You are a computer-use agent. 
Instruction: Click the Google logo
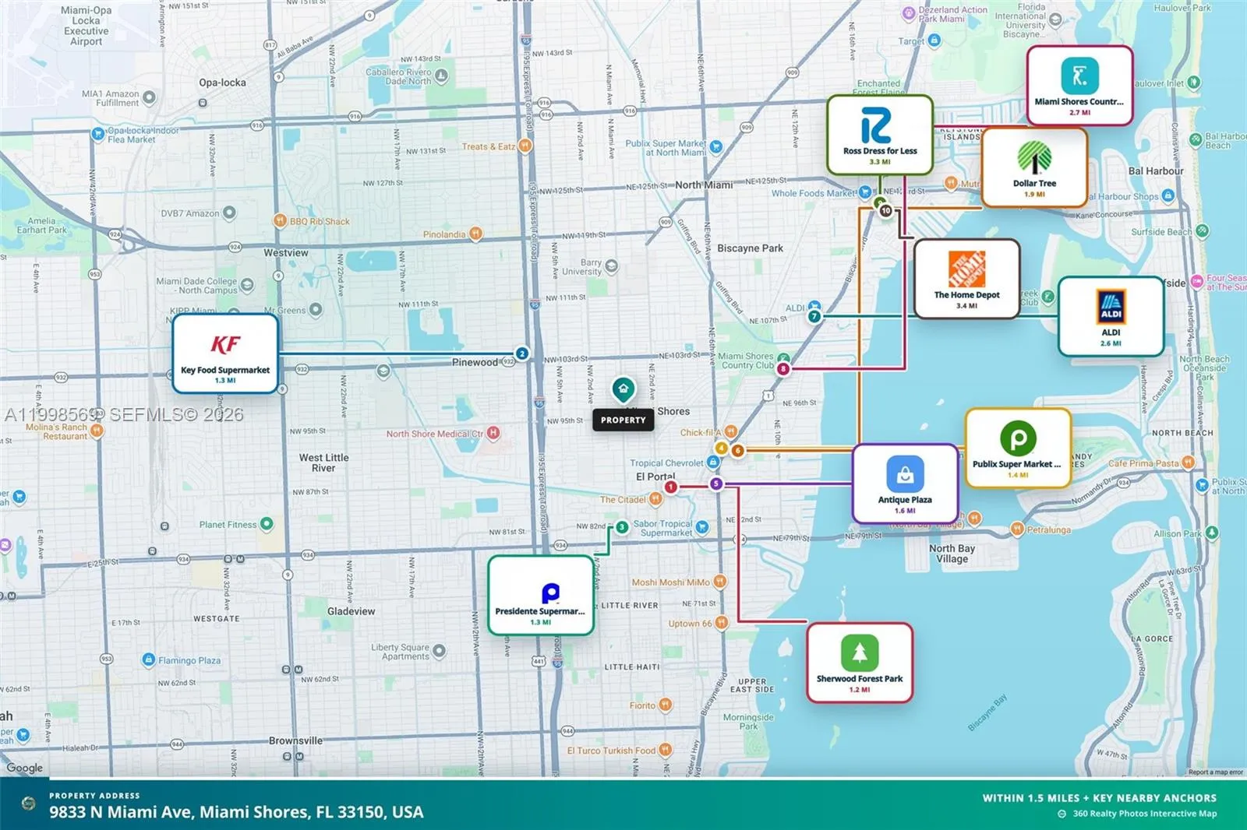point(25,768)
